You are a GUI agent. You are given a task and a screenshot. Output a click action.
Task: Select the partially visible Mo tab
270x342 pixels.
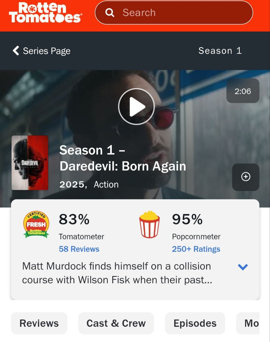point(248,323)
